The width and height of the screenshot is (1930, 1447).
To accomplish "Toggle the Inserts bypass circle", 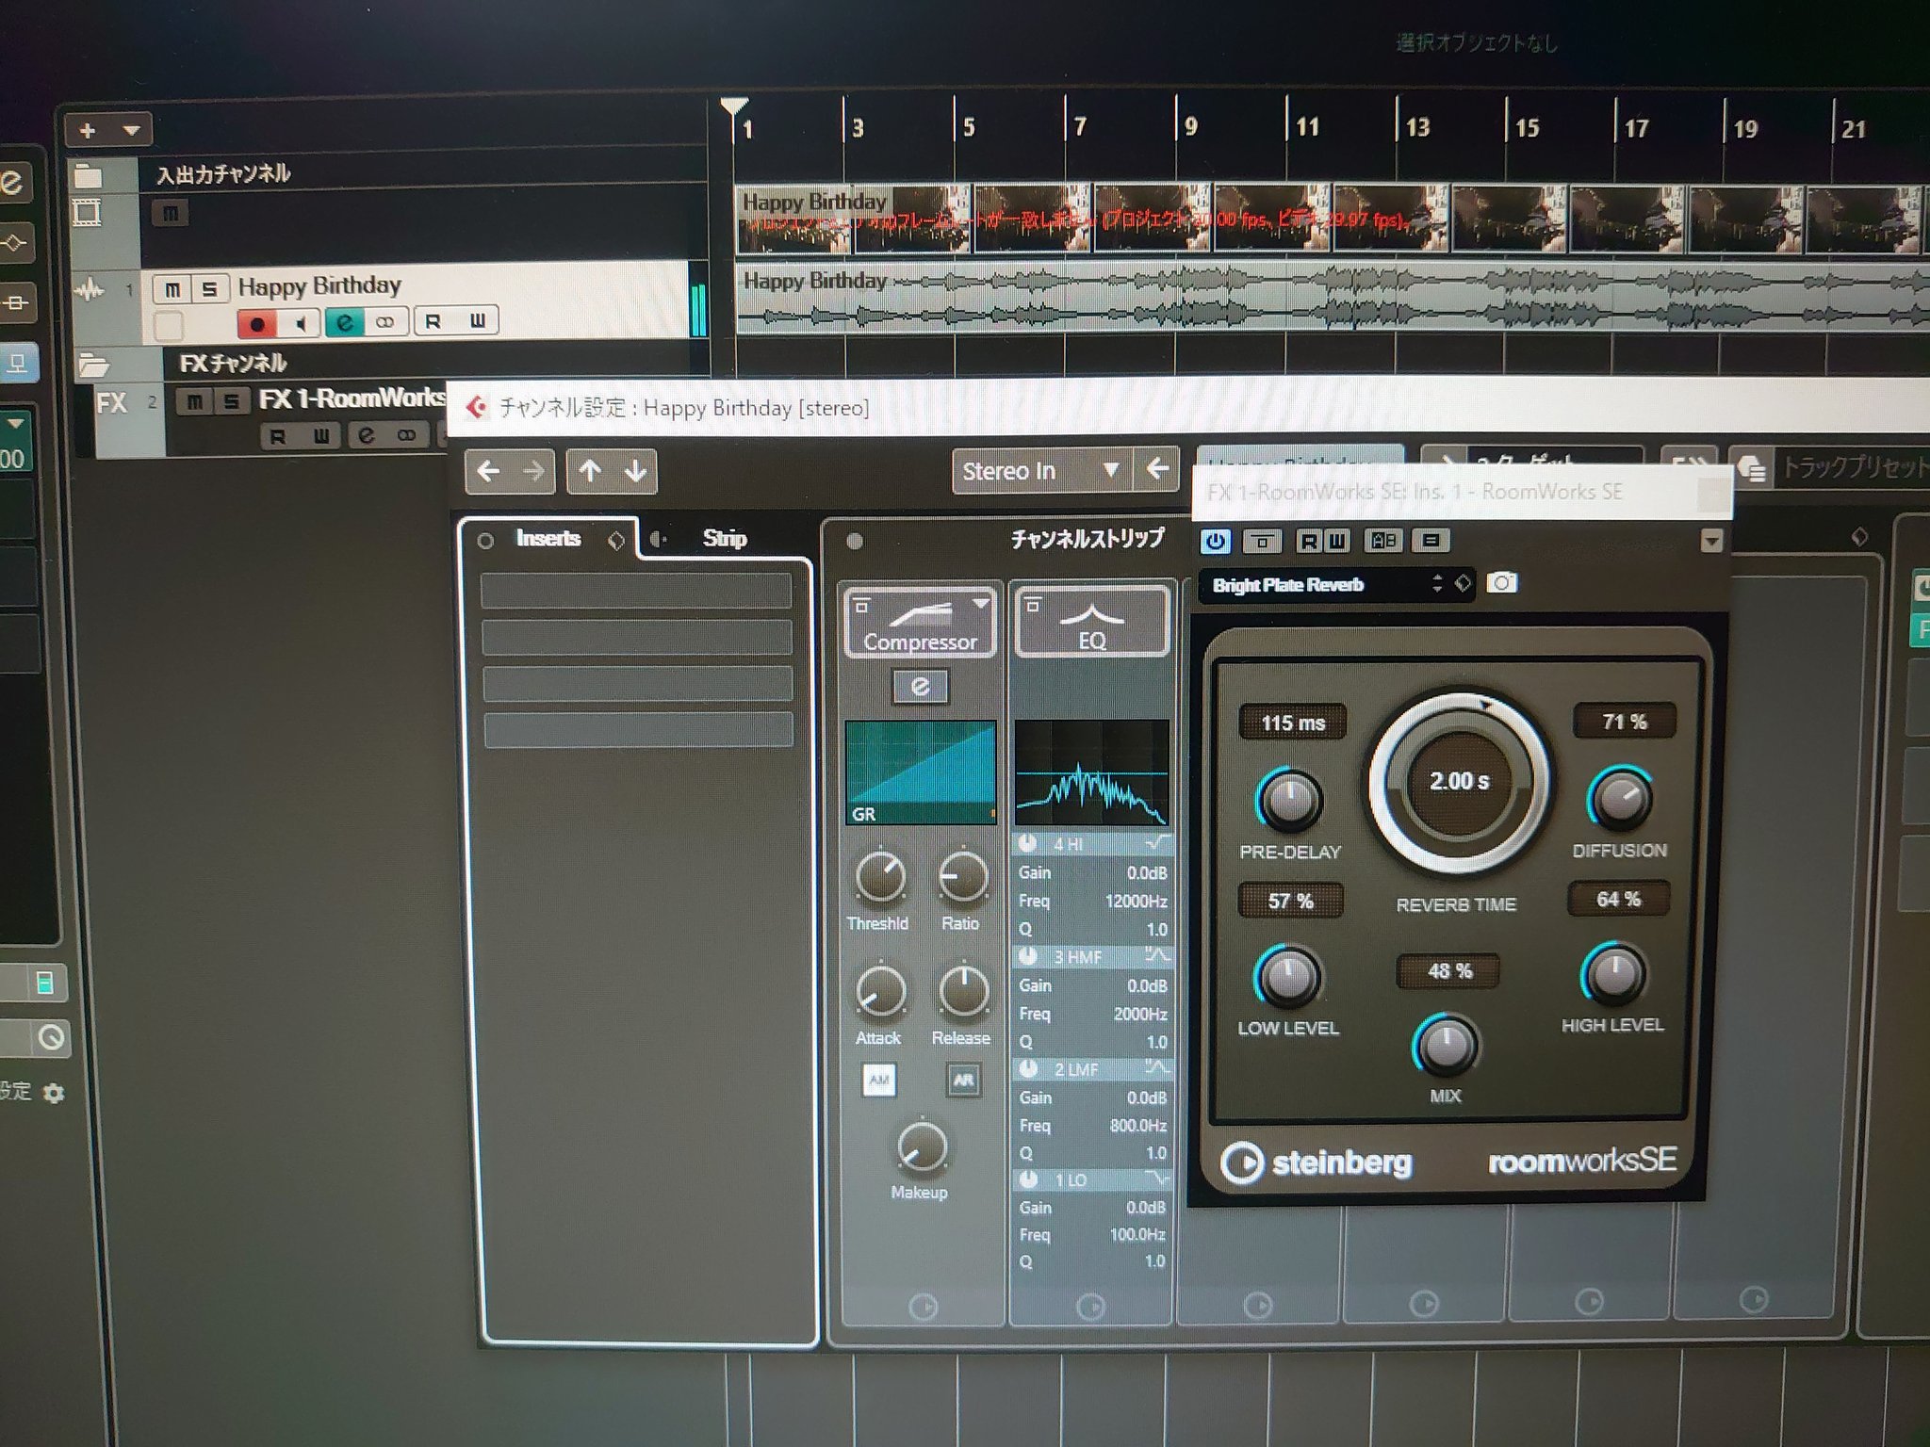I will point(485,541).
